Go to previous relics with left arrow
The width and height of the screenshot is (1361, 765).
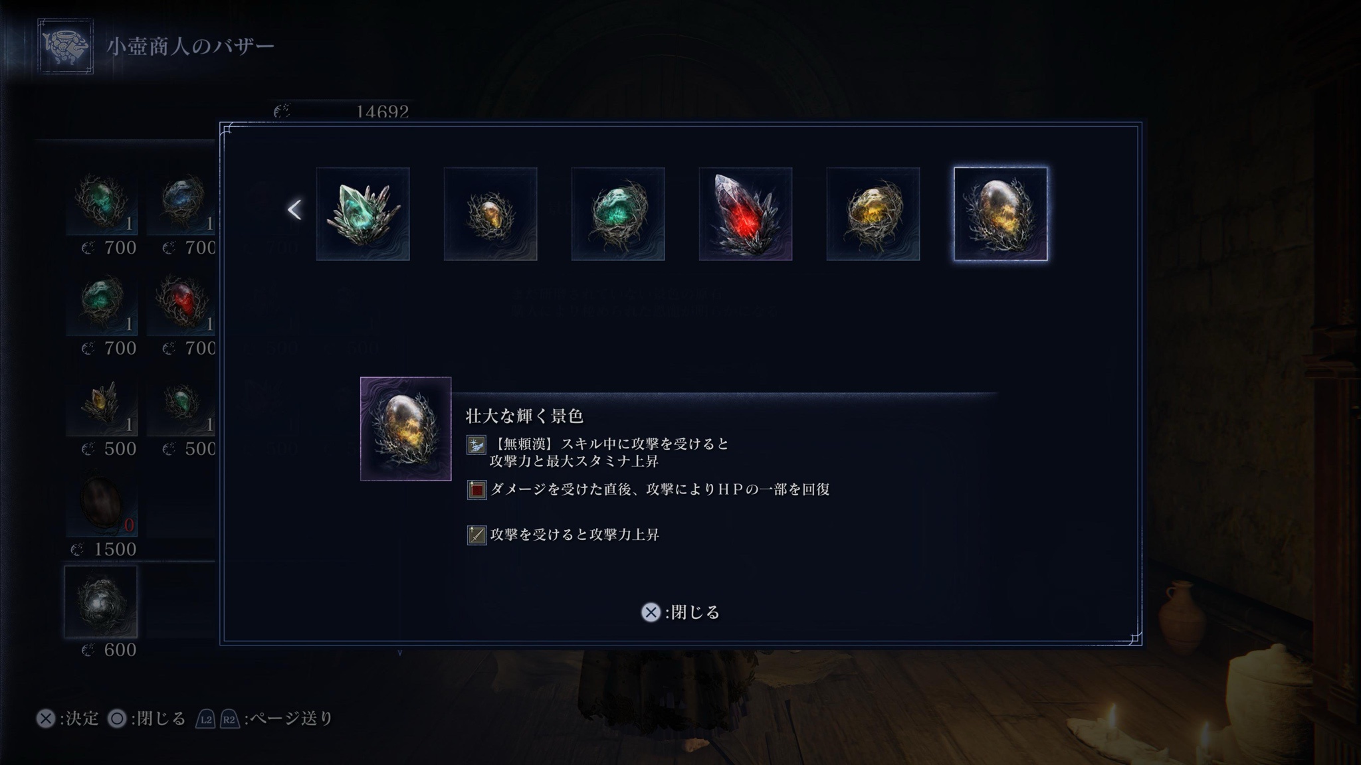point(294,210)
